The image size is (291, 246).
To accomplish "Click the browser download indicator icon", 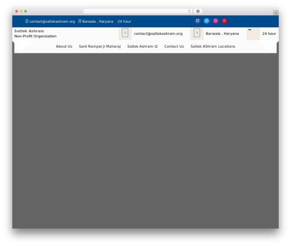I will [198, 11].
